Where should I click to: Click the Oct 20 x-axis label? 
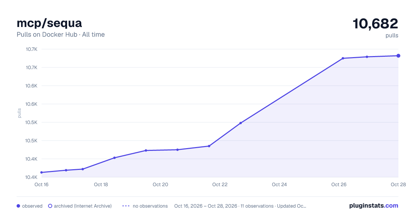[160, 184]
